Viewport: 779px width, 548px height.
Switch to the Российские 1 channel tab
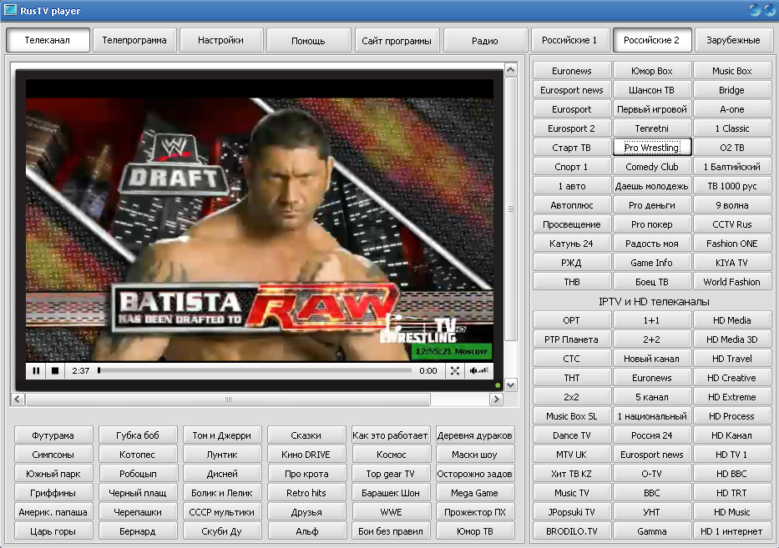pyautogui.click(x=569, y=40)
